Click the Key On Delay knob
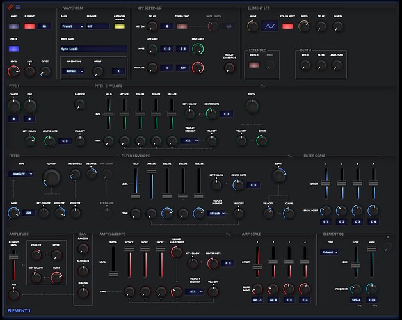Image resolution: width=402 pixels, height=320 pixels. coord(152,26)
